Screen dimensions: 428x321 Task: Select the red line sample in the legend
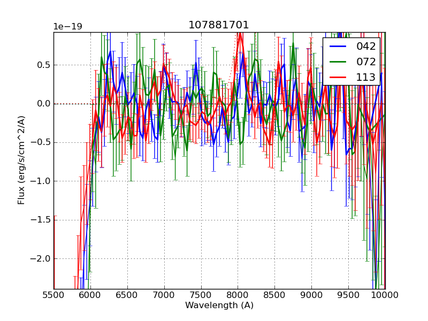coord(338,77)
